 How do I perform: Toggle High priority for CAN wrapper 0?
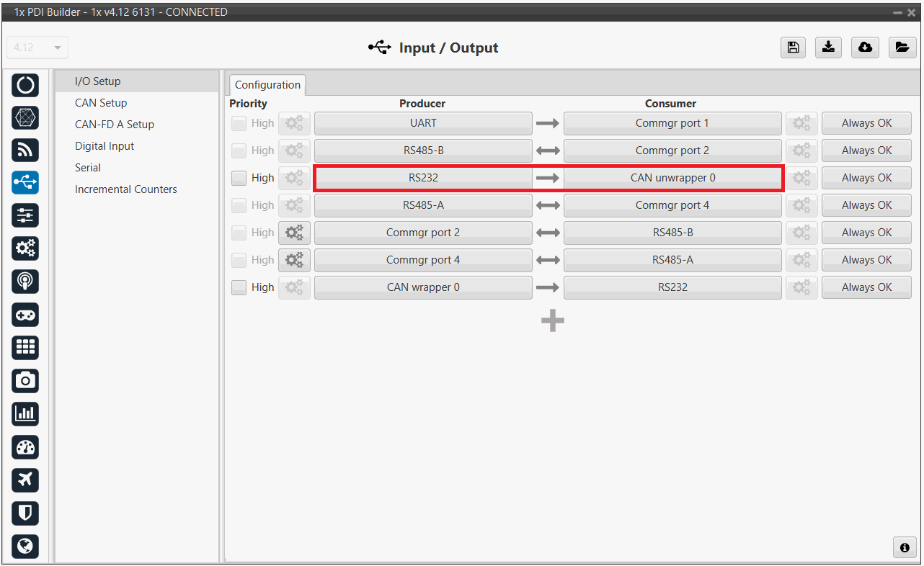tap(239, 287)
